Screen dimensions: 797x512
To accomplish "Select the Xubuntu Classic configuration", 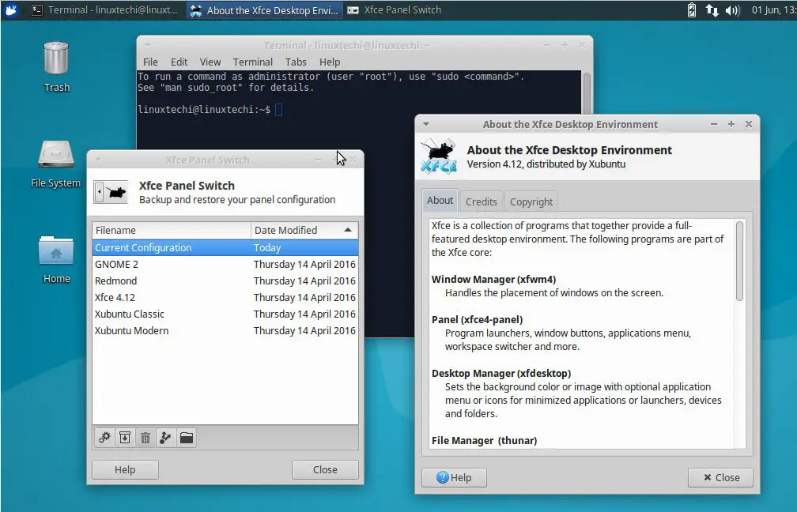I will 225,314.
